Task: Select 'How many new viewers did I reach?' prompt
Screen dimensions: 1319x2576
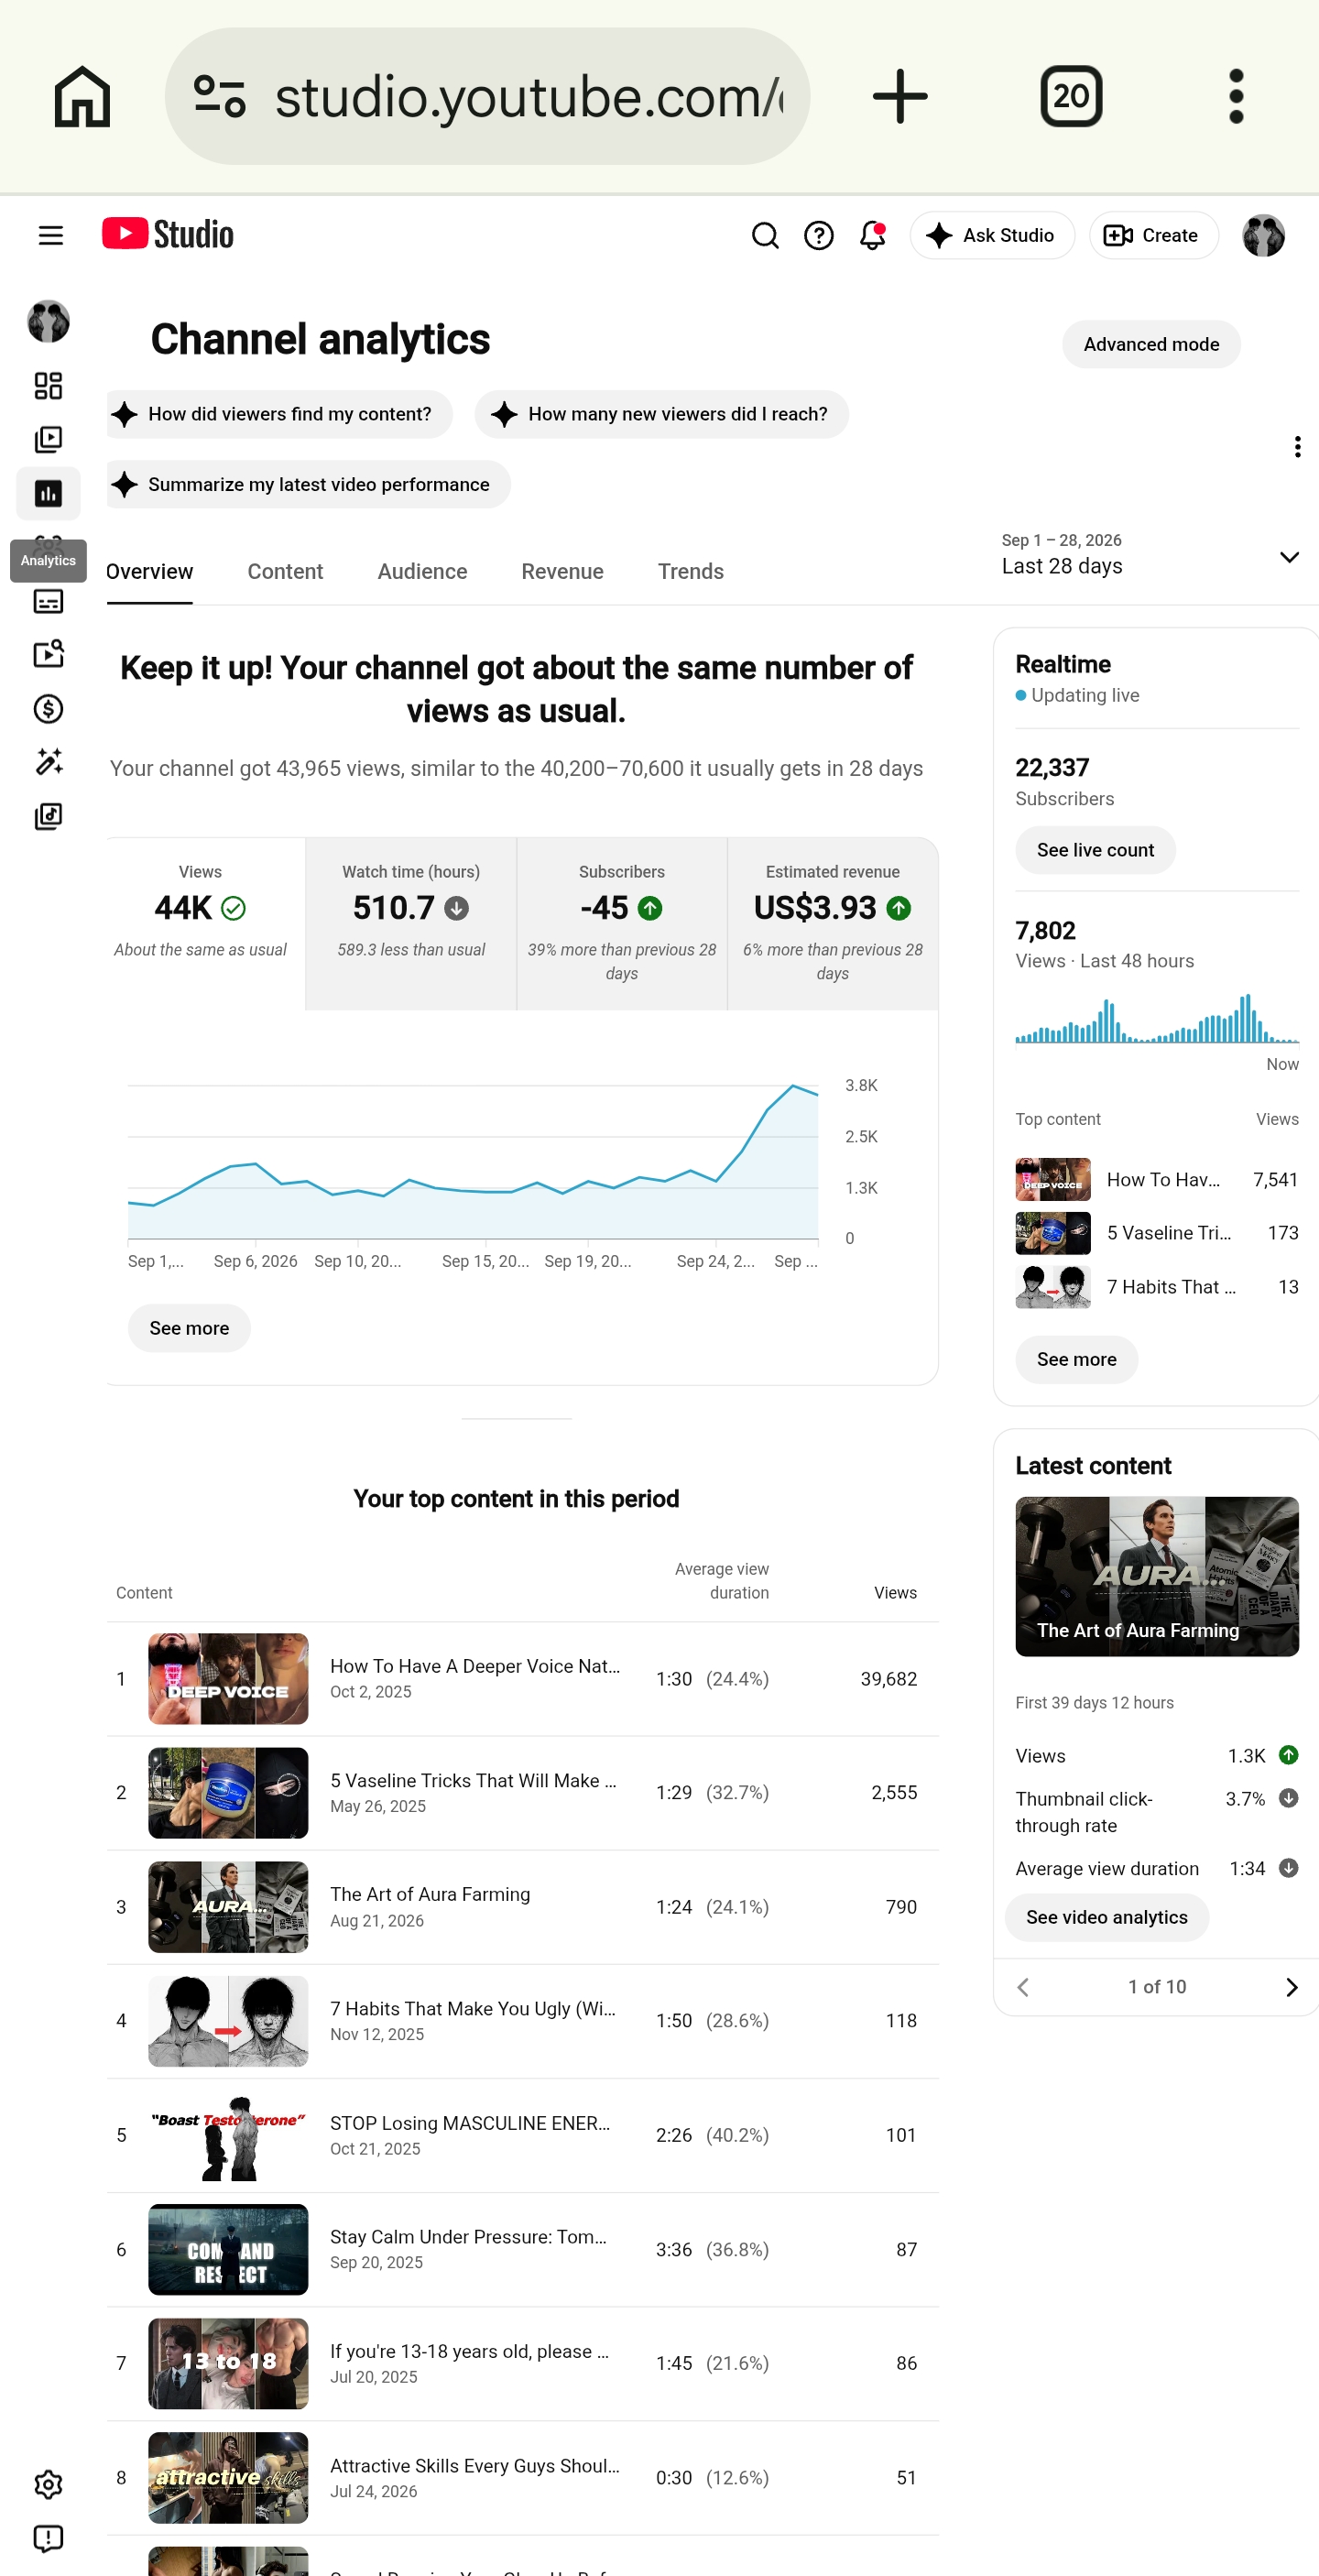Action: coord(662,415)
